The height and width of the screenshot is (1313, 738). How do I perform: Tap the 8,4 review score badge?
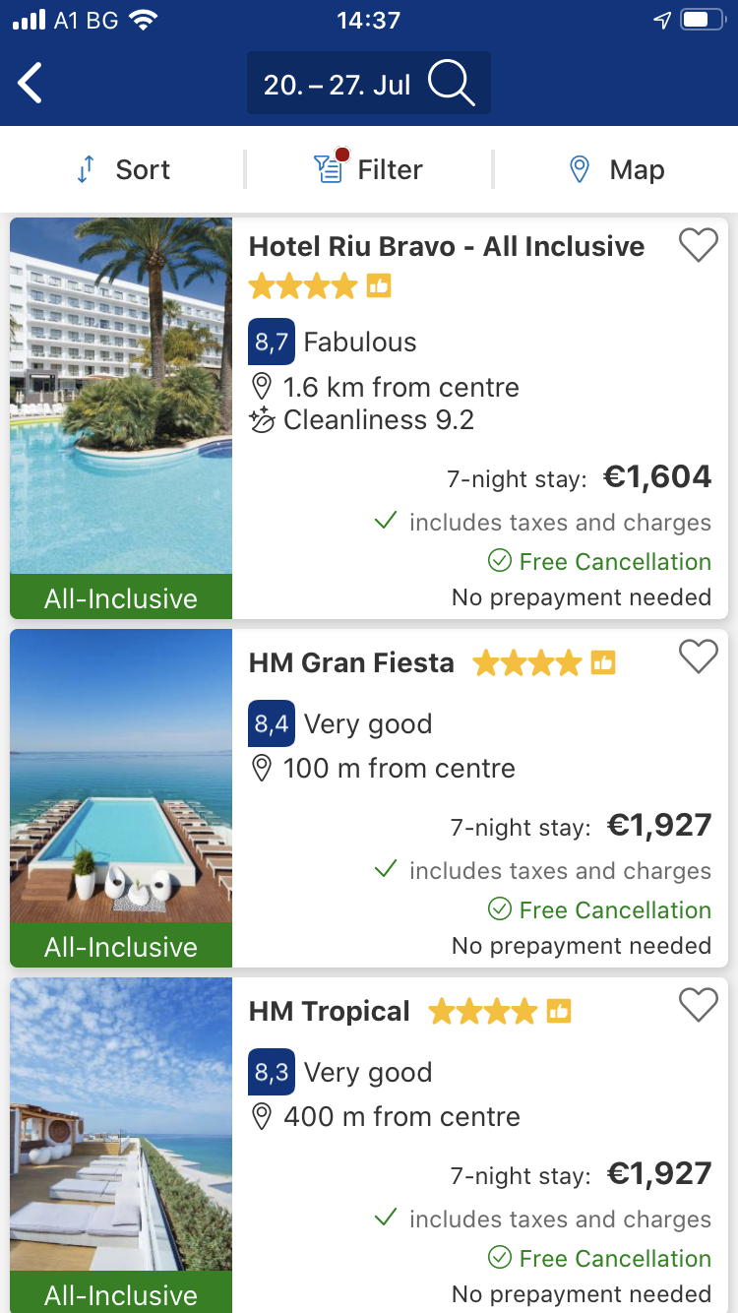pyautogui.click(x=272, y=723)
